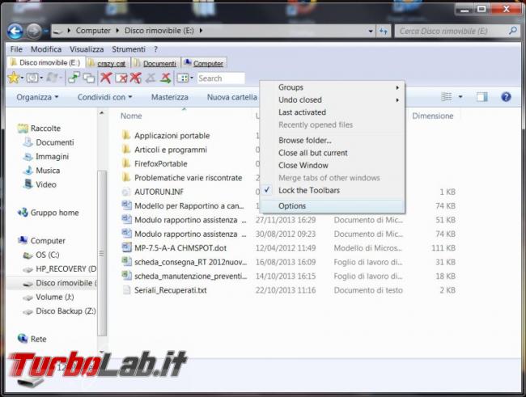Click the green arrow new-window toolbar icon

coord(74,78)
